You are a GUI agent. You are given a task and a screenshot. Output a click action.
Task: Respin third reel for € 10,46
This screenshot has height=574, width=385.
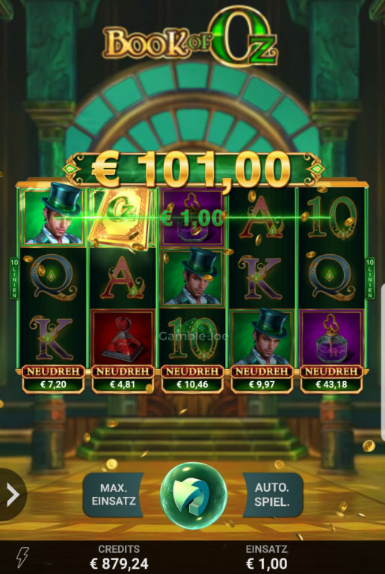click(192, 378)
